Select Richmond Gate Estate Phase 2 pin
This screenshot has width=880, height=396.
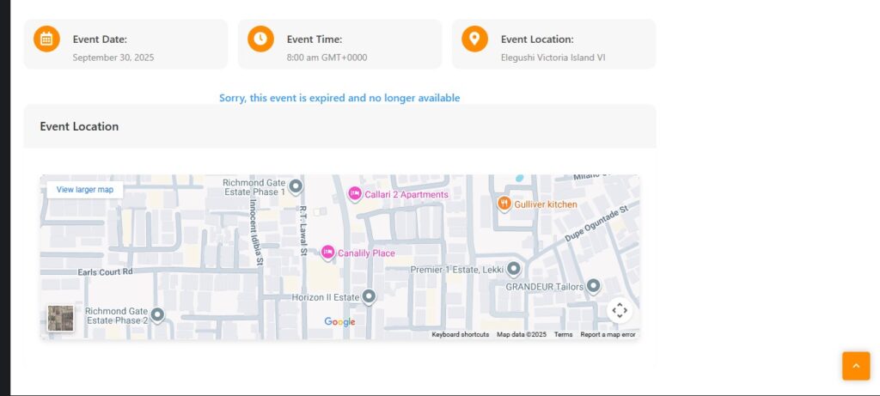[157, 314]
